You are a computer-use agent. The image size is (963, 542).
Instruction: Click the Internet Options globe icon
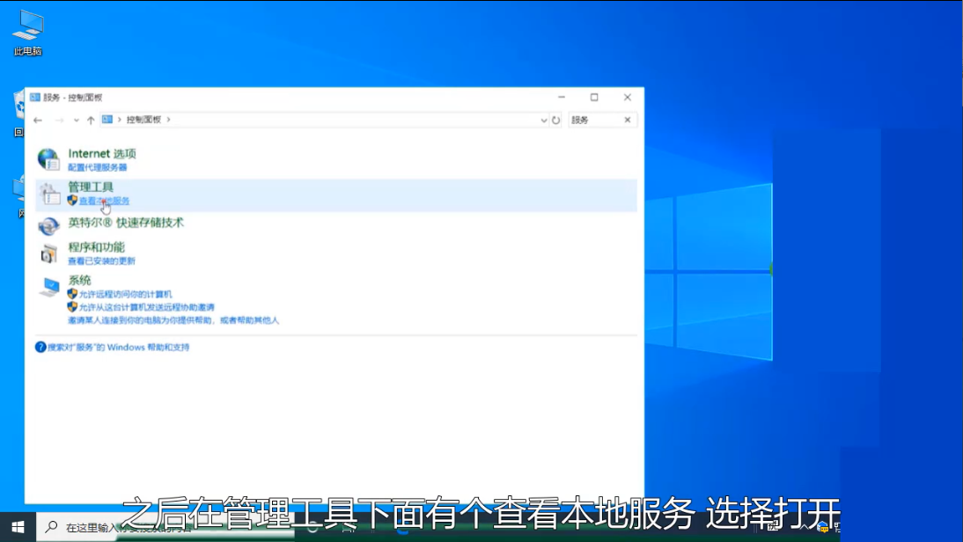48,159
